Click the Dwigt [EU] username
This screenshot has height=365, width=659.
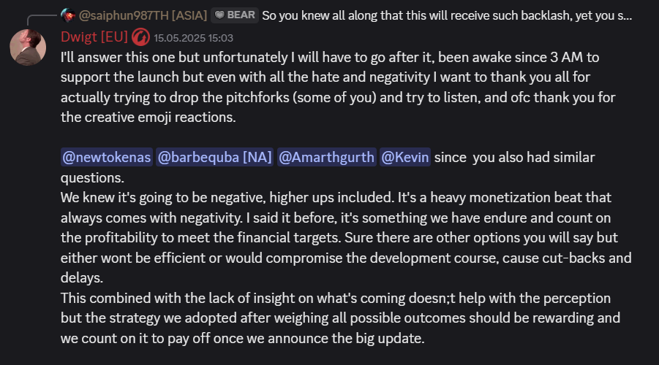[x=94, y=37]
